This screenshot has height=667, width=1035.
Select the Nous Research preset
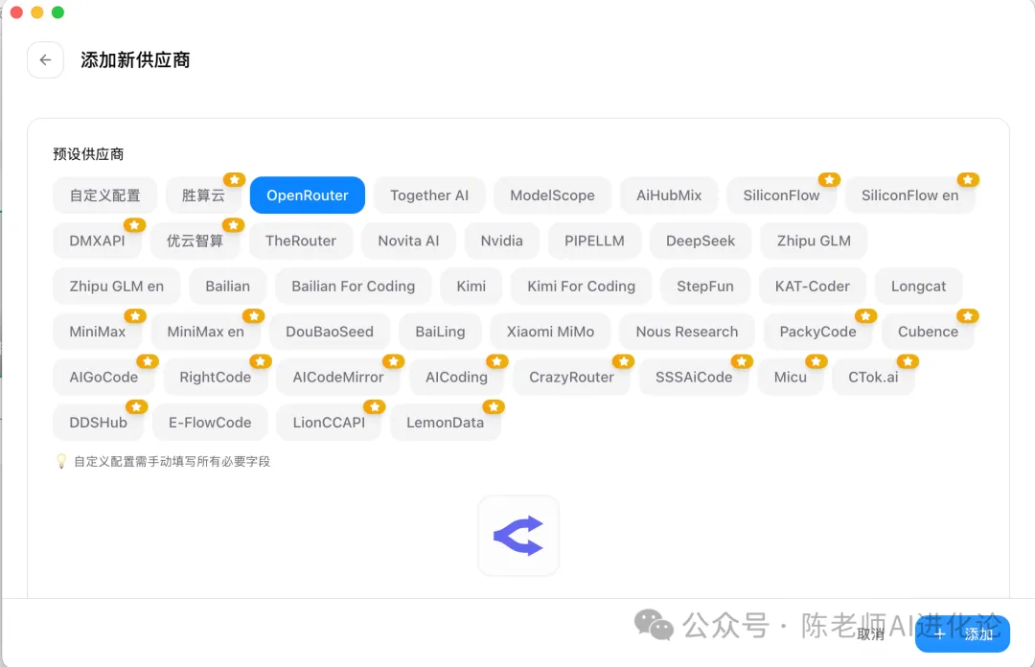686,332
